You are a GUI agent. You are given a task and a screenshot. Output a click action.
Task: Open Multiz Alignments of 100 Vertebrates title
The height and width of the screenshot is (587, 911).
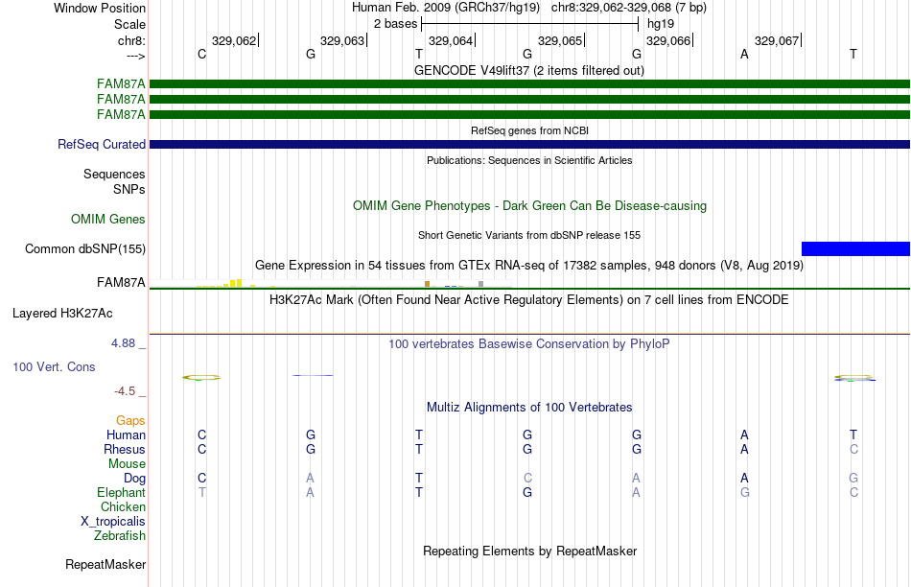(529, 408)
